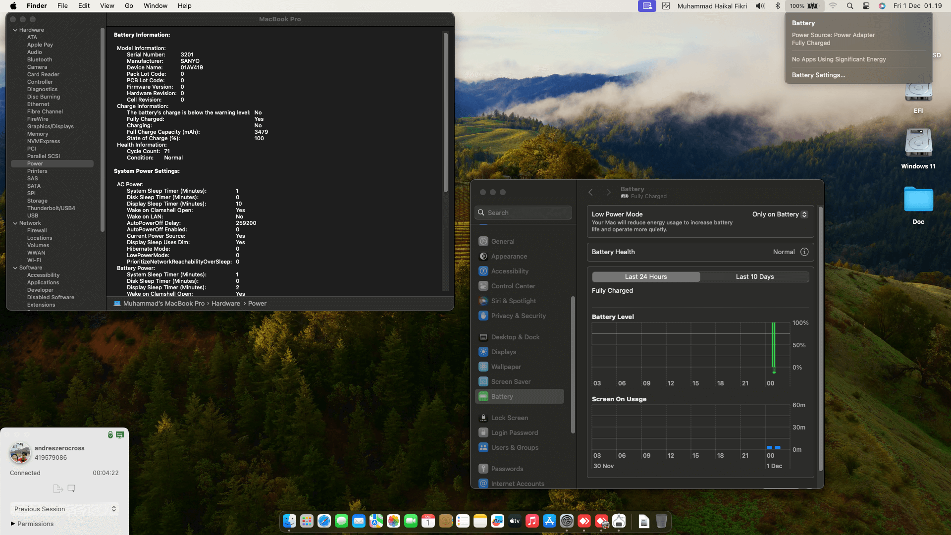
Task: Open the Window menu
Action: click(155, 6)
